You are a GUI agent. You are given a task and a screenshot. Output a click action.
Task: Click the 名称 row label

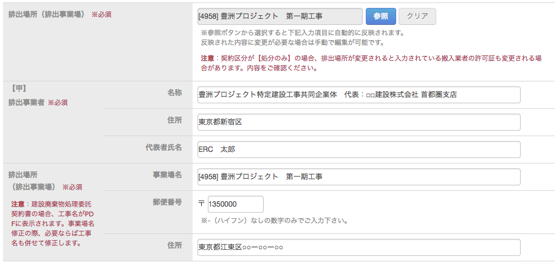[x=174, y=92]
